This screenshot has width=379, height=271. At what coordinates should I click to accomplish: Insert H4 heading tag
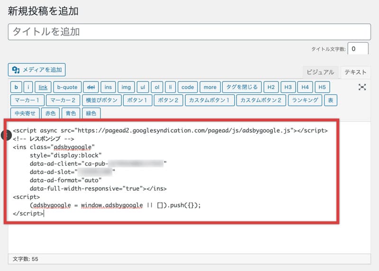[x=305, y=87]
